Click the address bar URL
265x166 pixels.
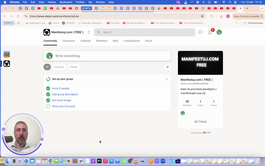[54, 16]
